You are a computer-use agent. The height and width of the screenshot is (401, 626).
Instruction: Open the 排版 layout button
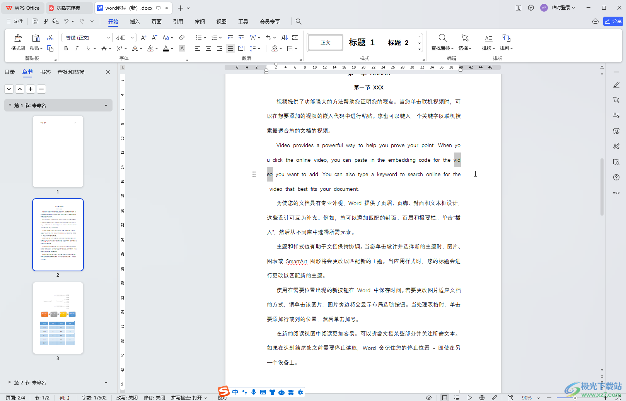click(488, 43)
